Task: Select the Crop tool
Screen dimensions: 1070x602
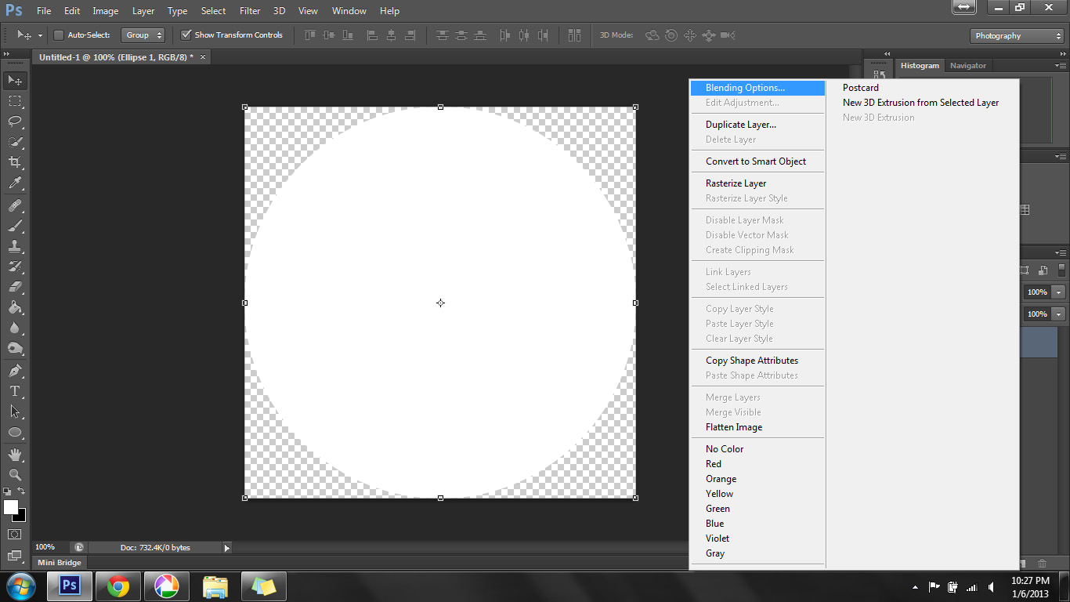Action: pos(15,162)
